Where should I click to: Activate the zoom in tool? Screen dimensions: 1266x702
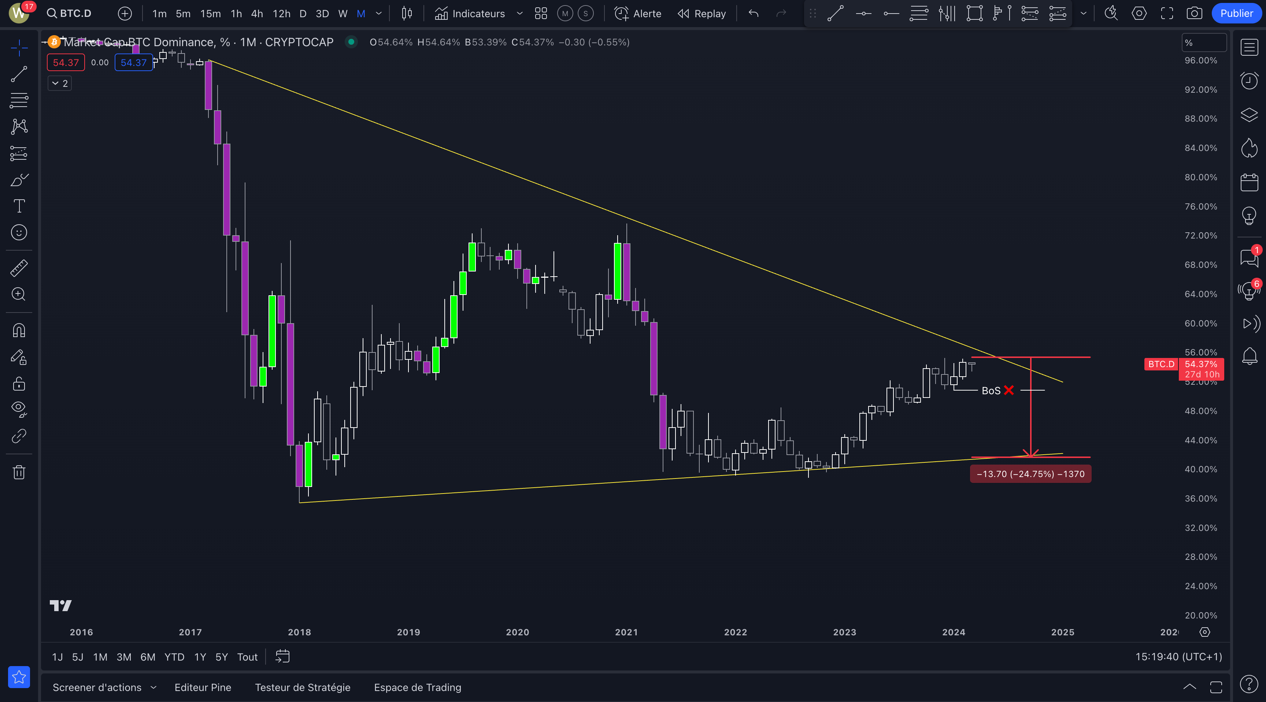pos(19,295)
